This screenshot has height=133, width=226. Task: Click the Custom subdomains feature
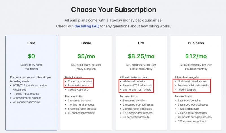coord(80,81)
